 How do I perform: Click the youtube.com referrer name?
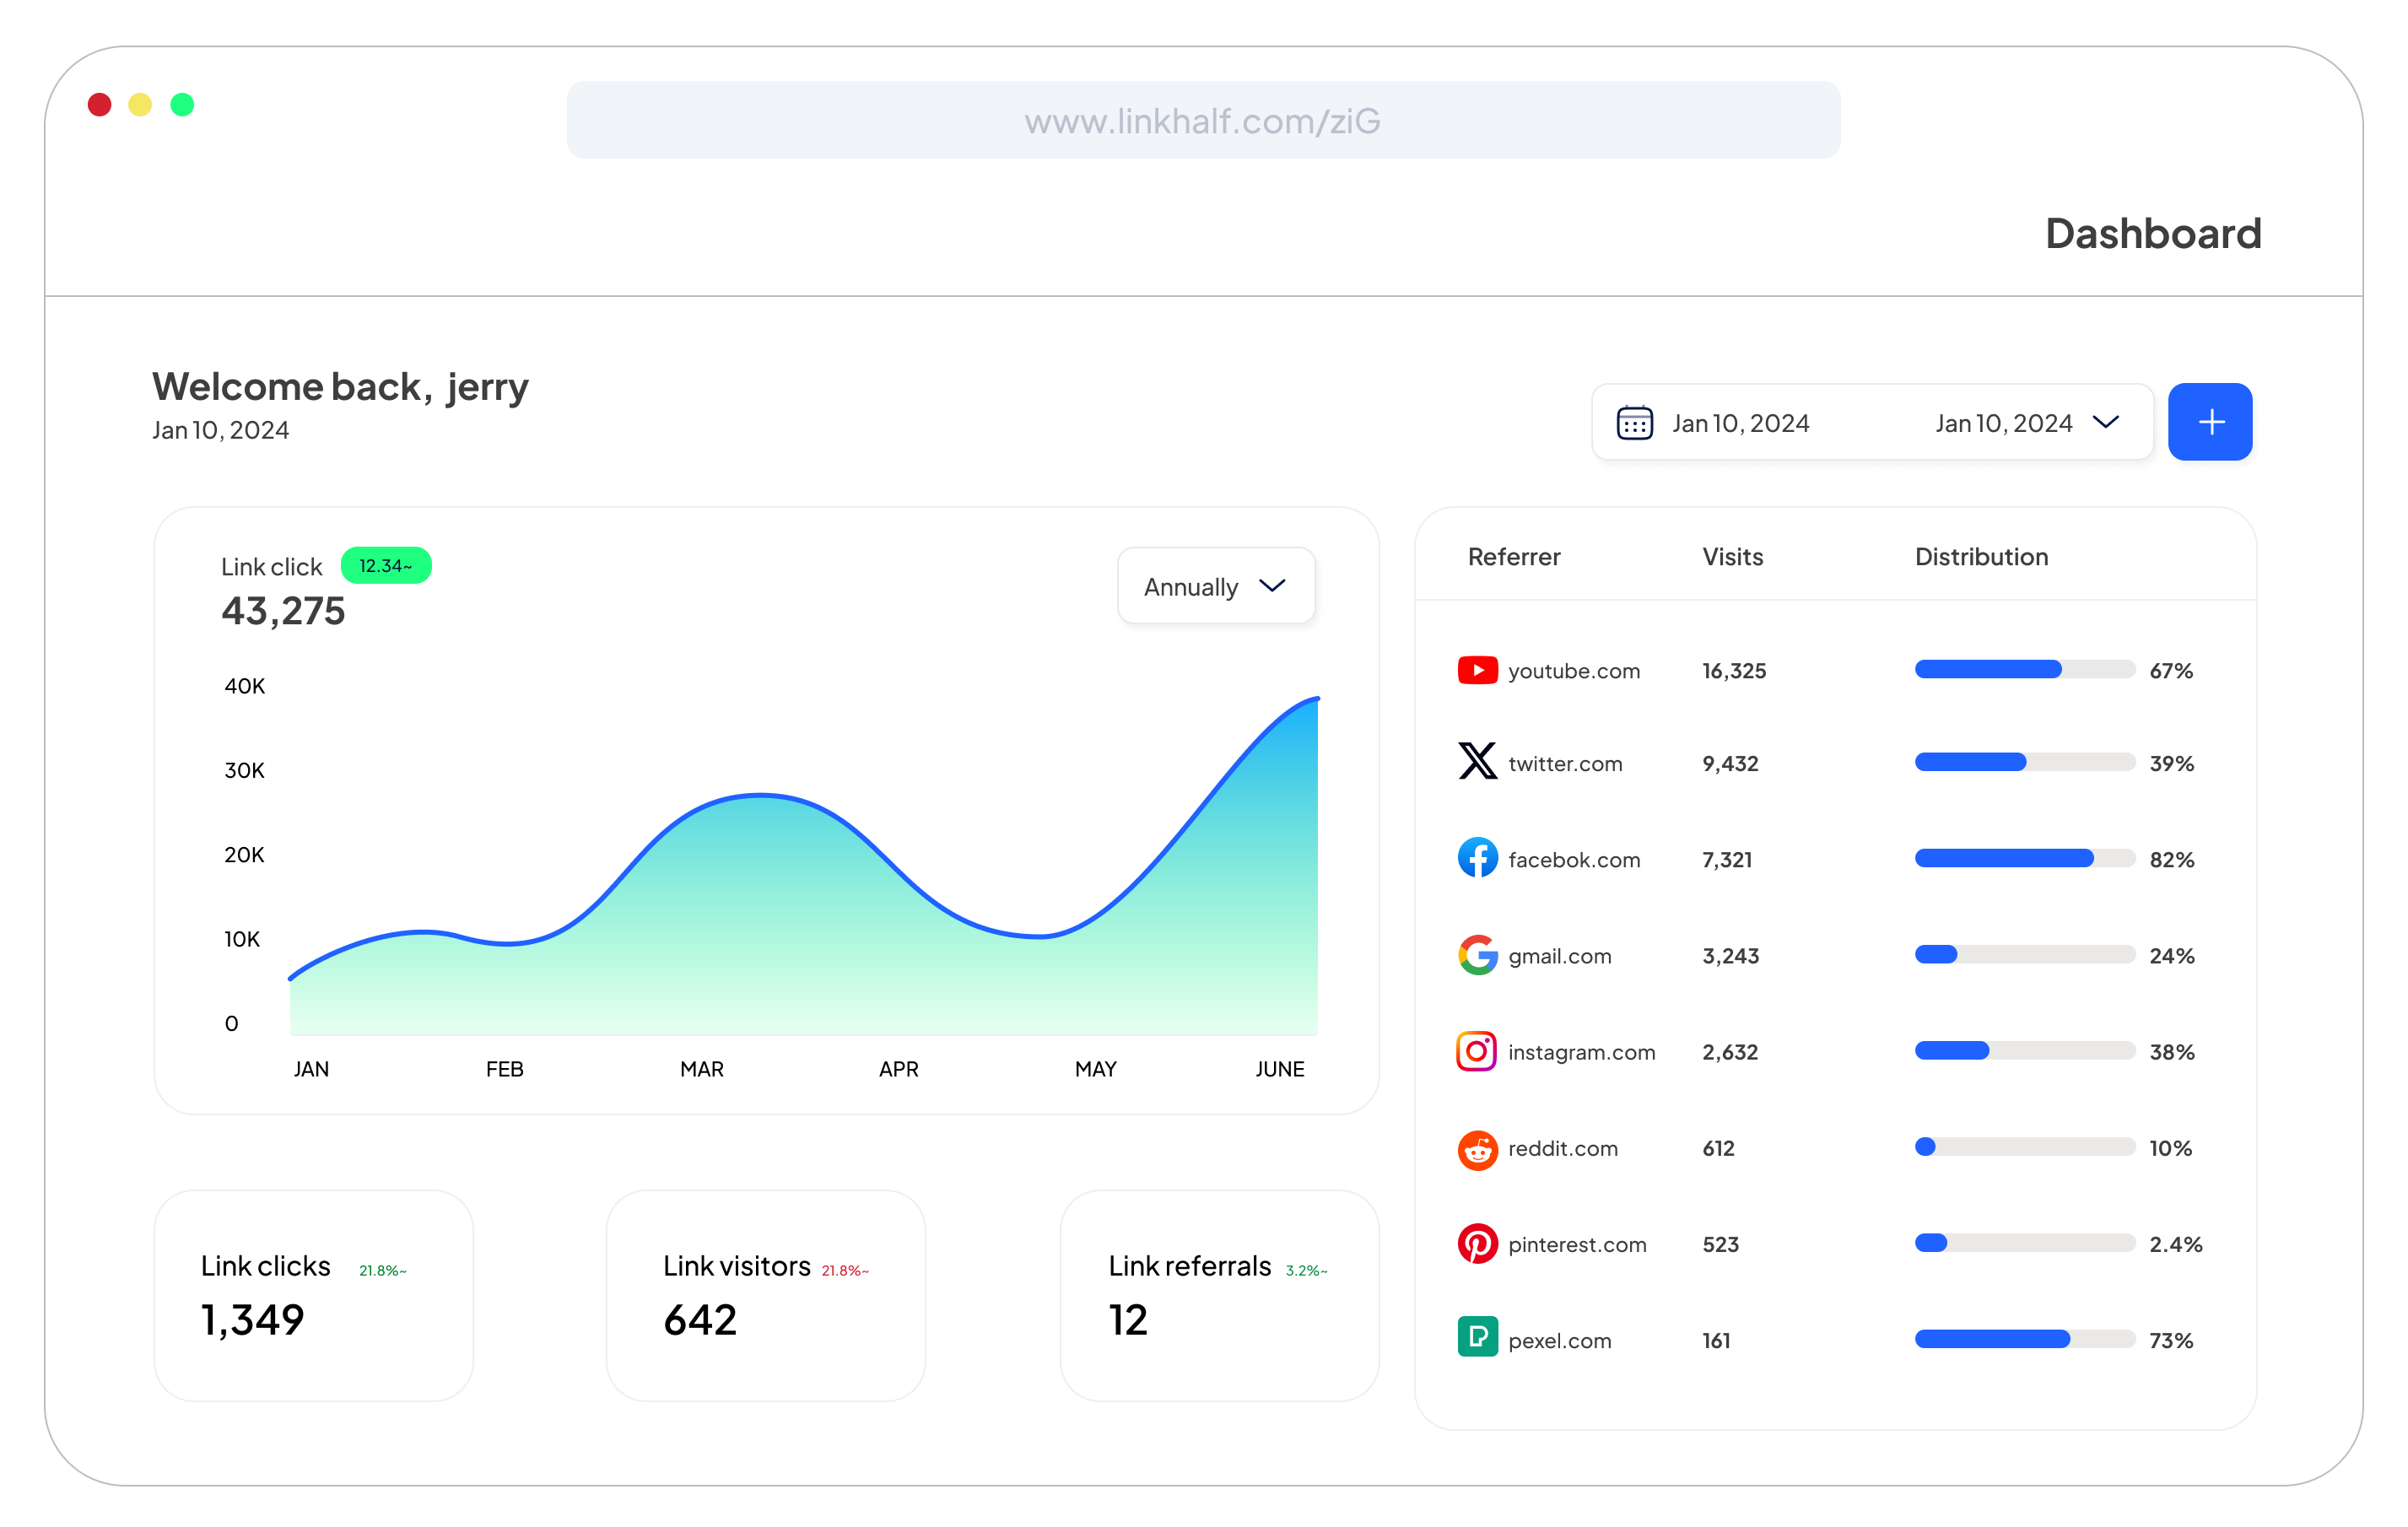(x=1574, y=671)
